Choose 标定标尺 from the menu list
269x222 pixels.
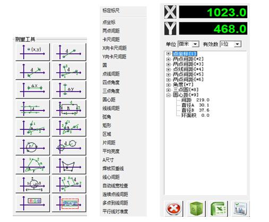pyautogui.click(x=111, y=11)
